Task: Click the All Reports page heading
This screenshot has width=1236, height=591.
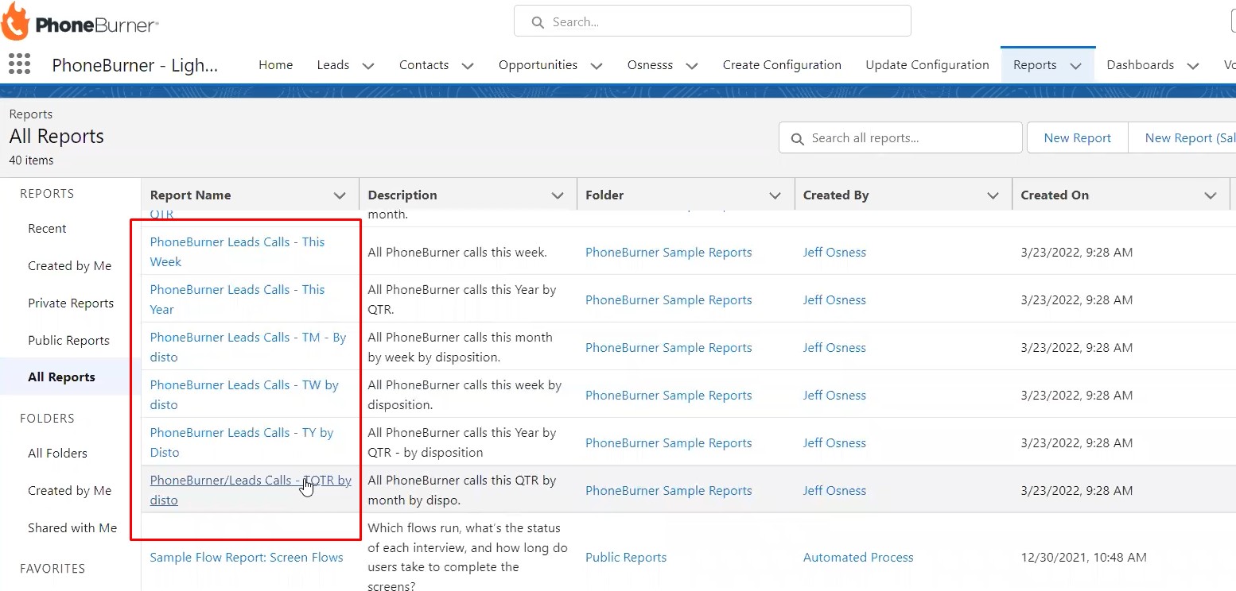Action: click(56, 137)
